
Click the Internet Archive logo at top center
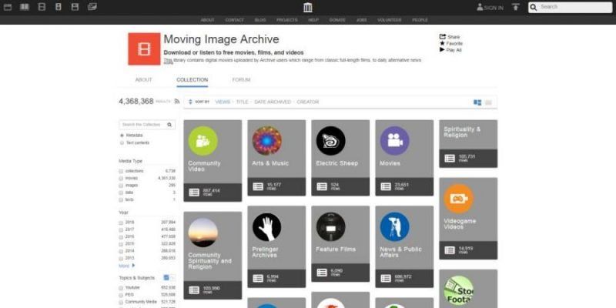[x=308, y=8]
